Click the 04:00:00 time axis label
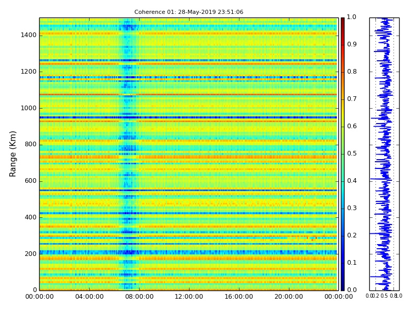This screenshot has width=412, height=309. coord(89,297)
